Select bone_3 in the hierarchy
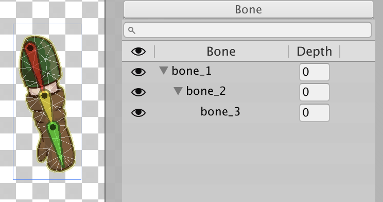Image resolution: width=383 pixels, height=202 pixels. coord(220,112)
